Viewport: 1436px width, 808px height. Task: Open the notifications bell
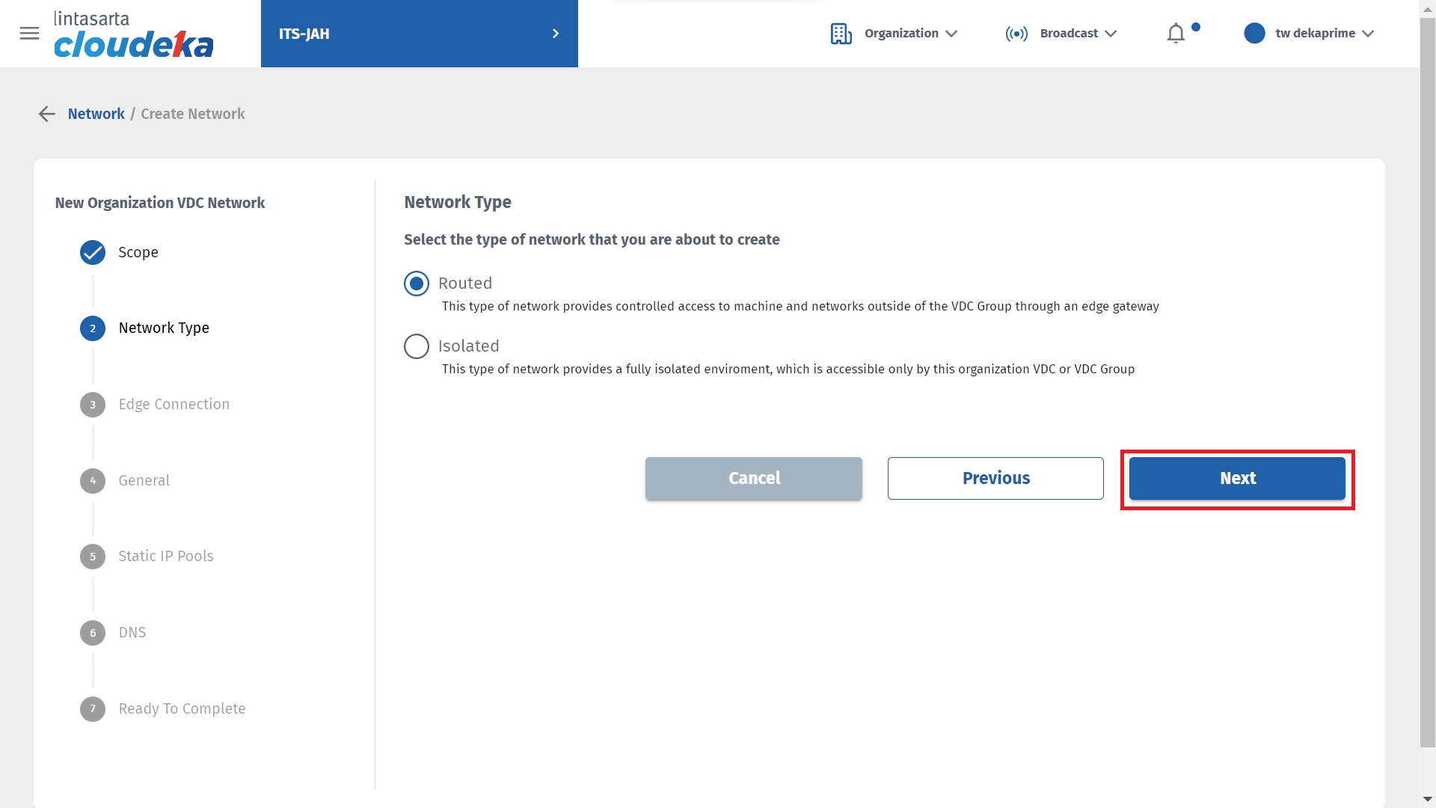point(1176,34)
